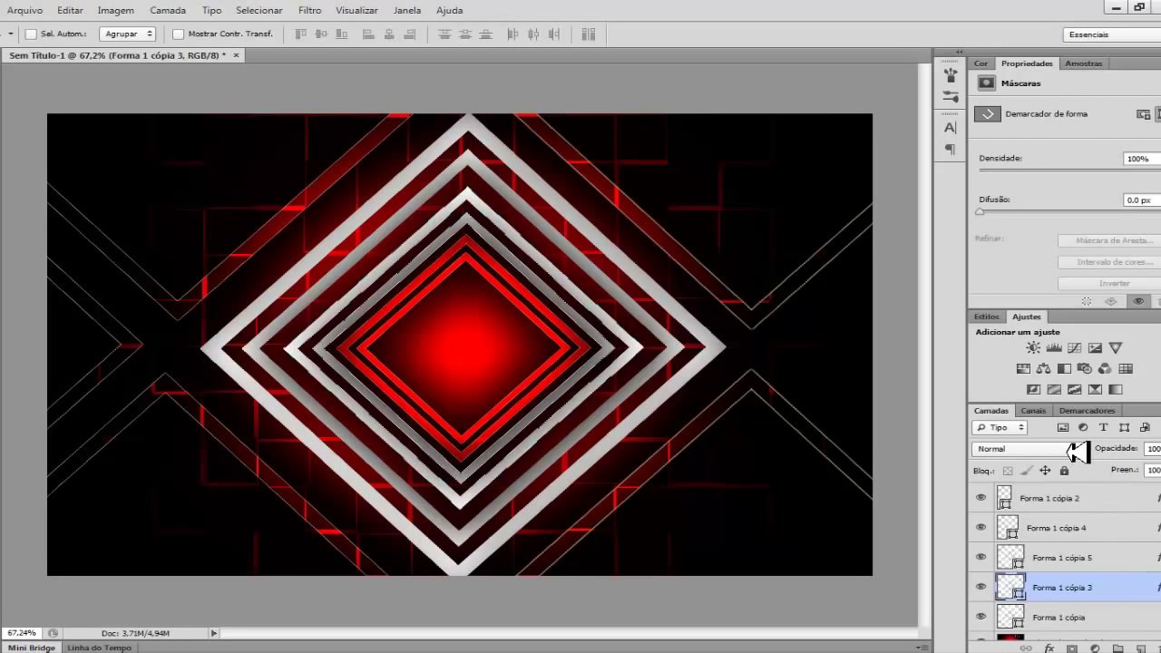
Task: Add a Photo Filter adjustment
Action: click(x=1084, y=369)
